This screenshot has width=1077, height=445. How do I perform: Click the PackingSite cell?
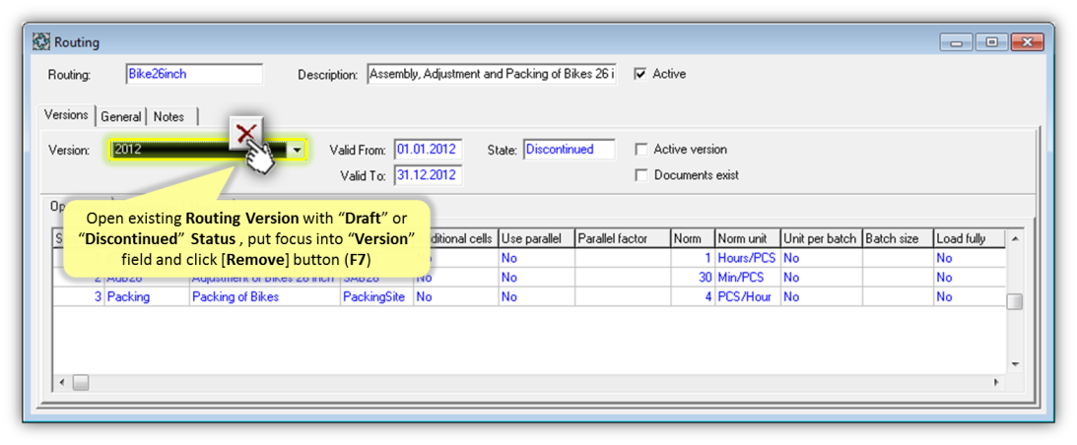(376, 297)
